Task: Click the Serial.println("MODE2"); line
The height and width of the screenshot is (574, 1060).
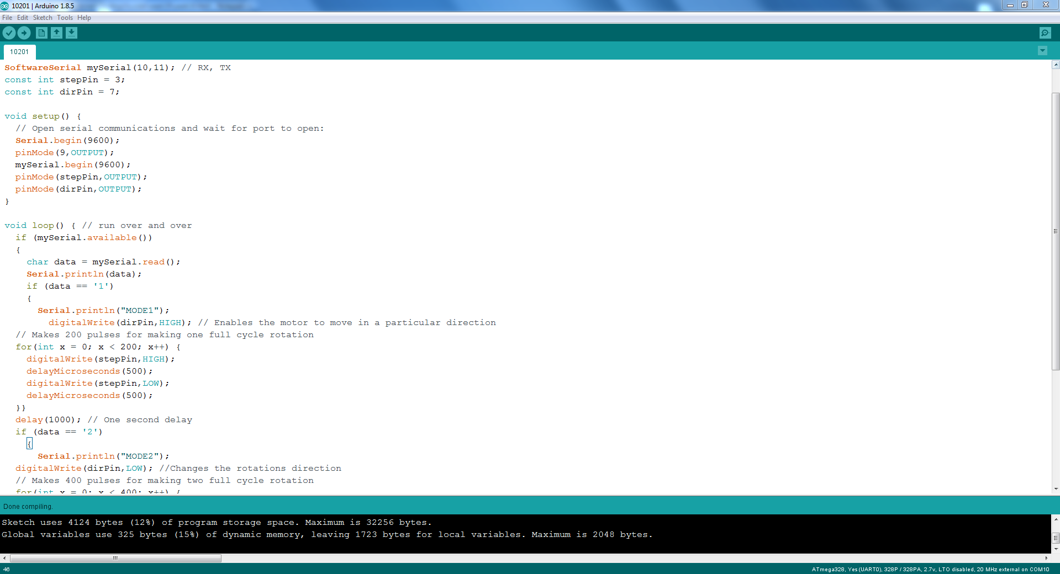Action: click(x=103, y=456)
